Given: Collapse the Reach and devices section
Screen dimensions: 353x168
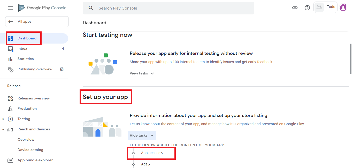Looking at the screenshot, I should pyautogui.click(x=3, y=129).
